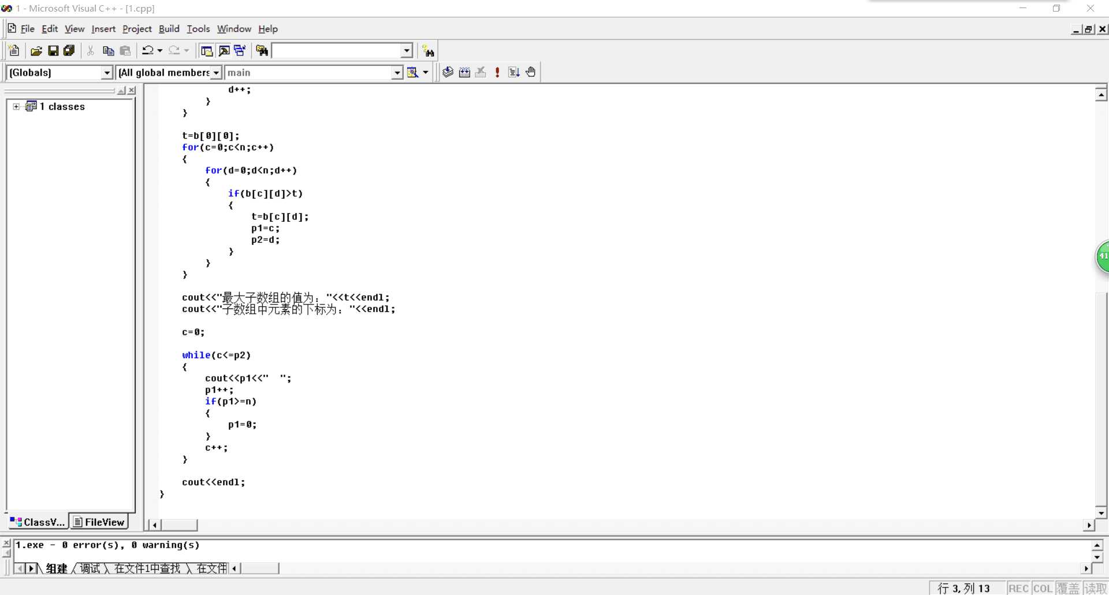Create a new text file from the toolbar
Screen dimensions: 1109x595
(x=15, y=51)
